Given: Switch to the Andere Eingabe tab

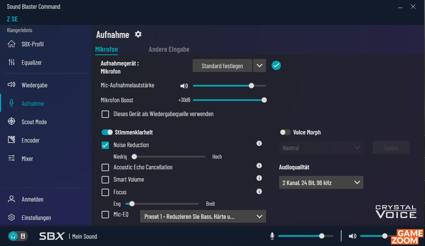Looking at the screenshot, I should point(169,49).
